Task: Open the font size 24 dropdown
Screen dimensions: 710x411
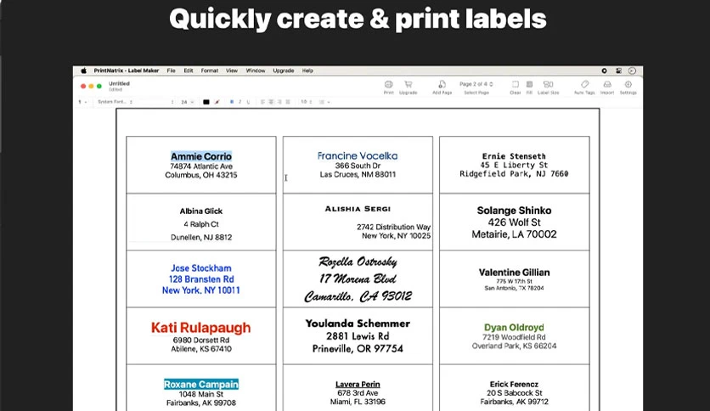Action: (188, 102)
